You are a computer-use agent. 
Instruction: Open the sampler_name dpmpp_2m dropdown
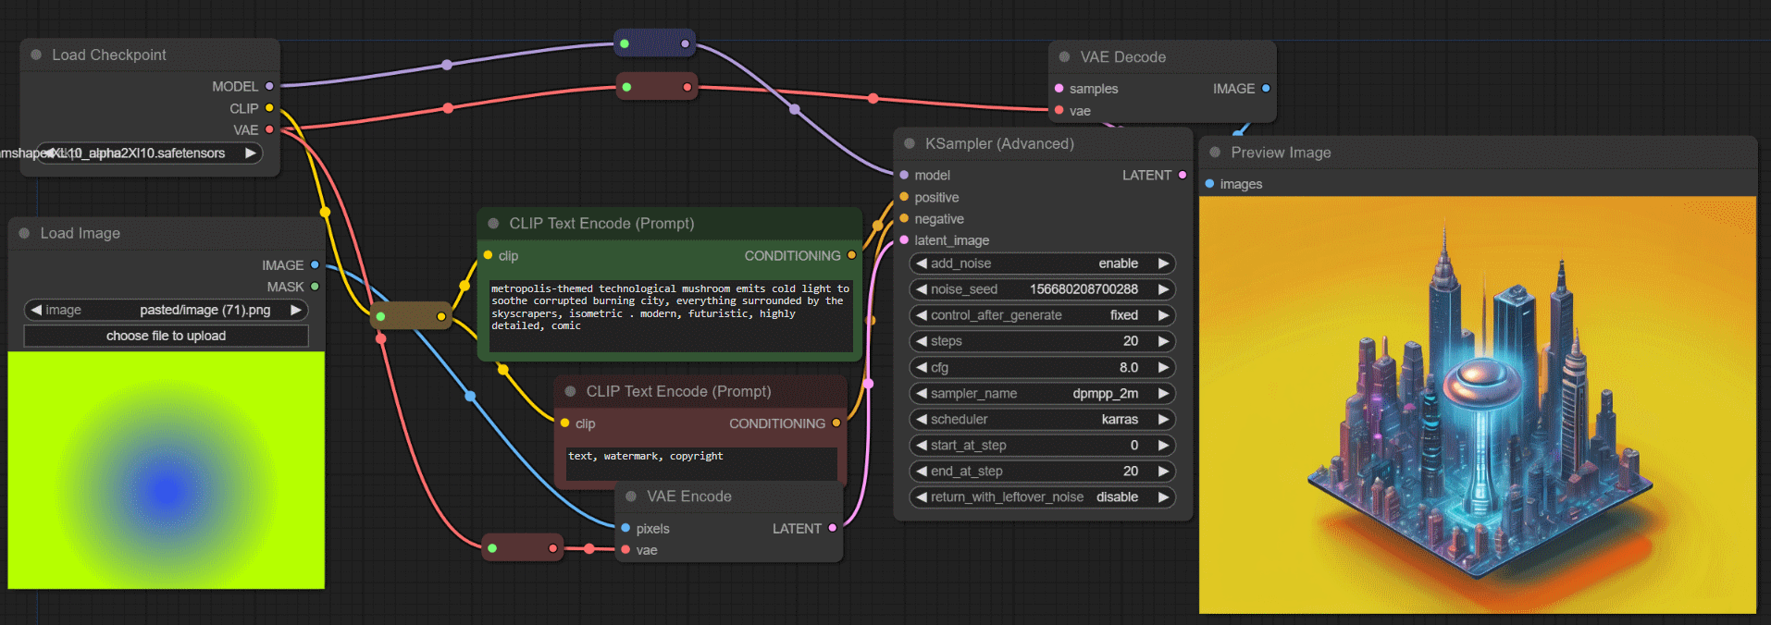click(x=1043, y=394)
